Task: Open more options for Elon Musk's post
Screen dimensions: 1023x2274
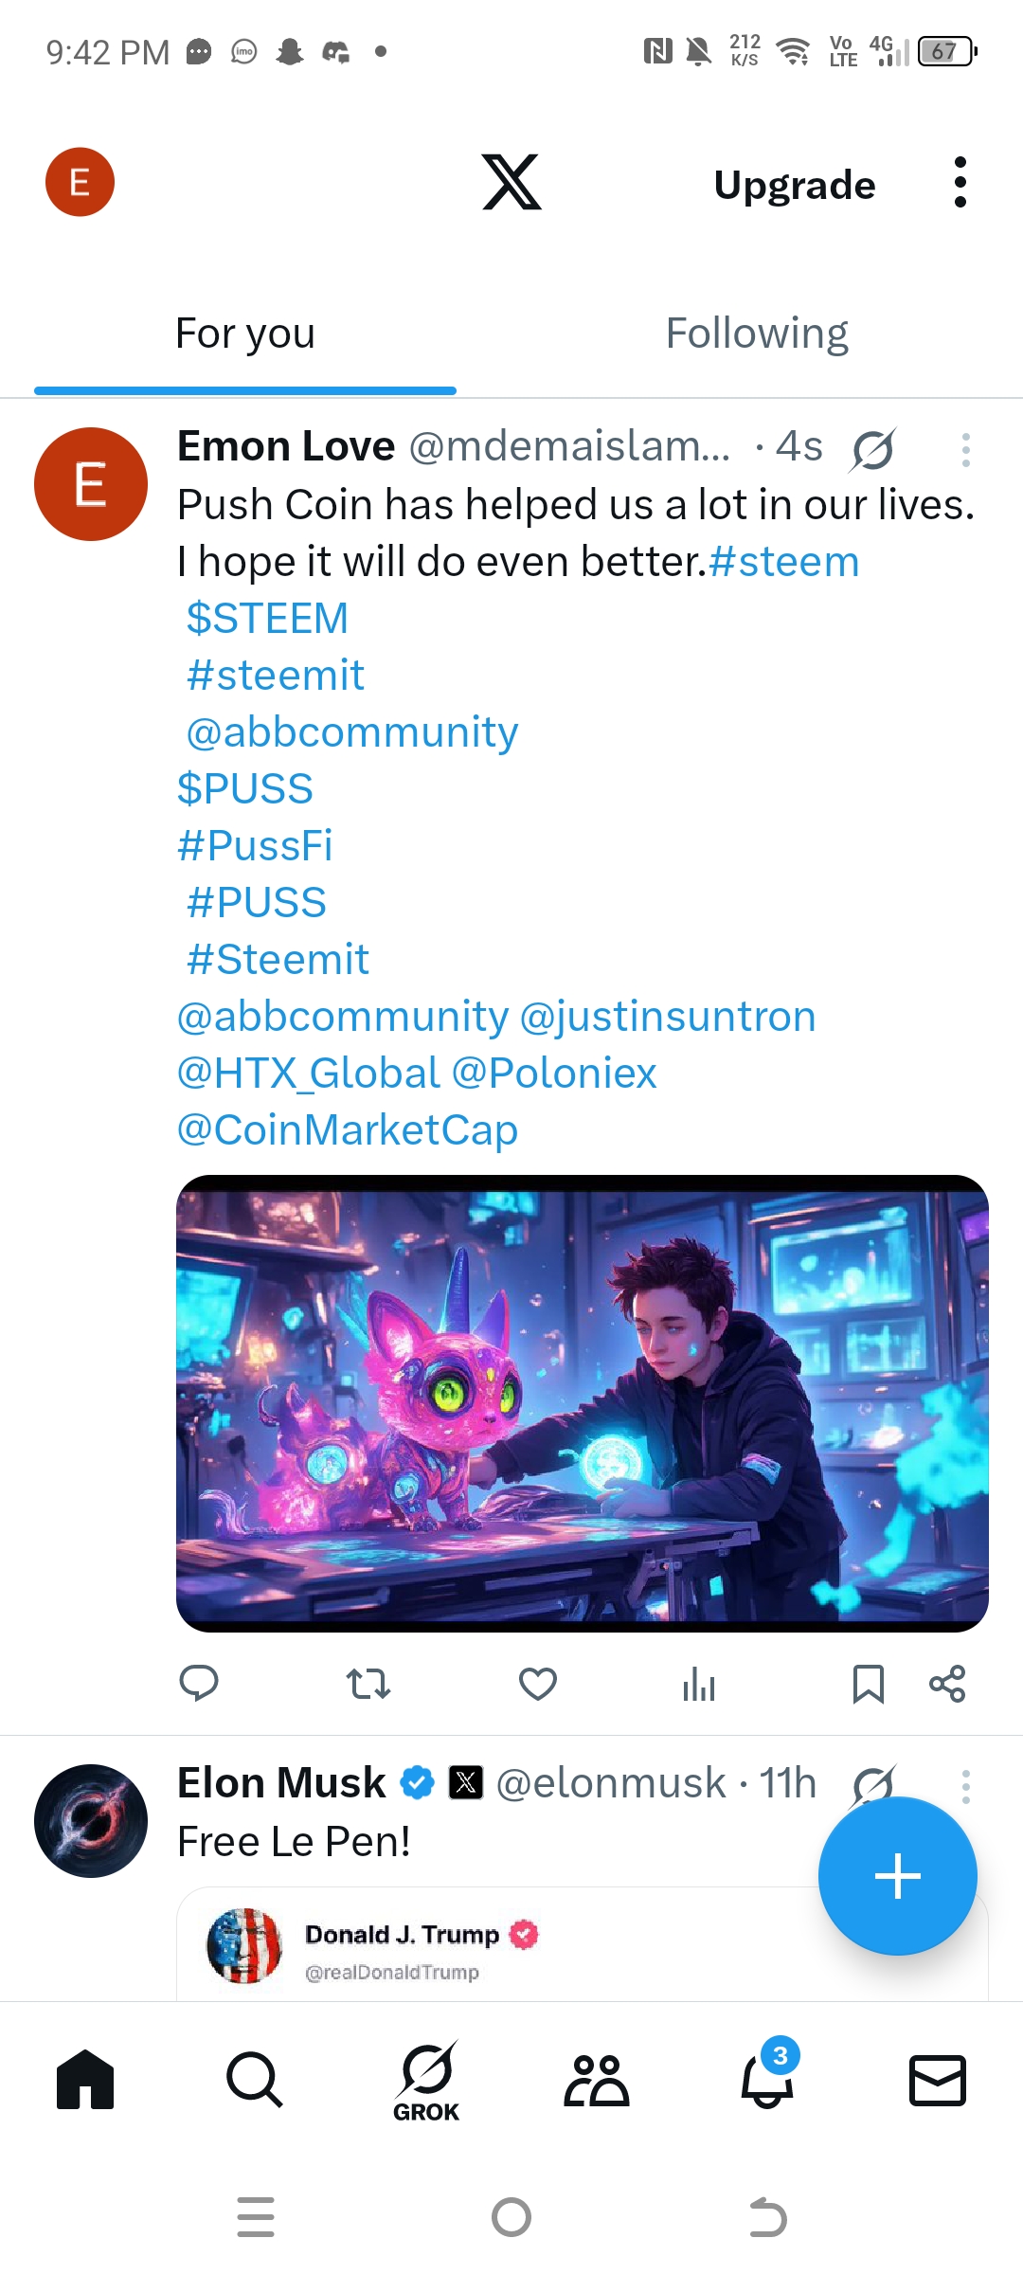Action: pyautogui.click(x=965, y=1786)
